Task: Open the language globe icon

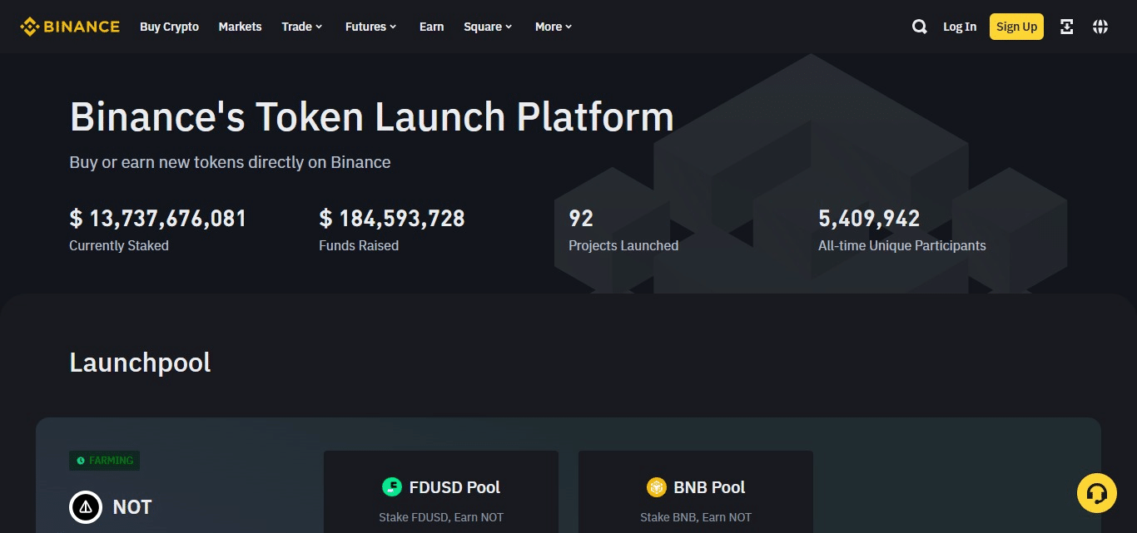Action: pos(1100,26)
